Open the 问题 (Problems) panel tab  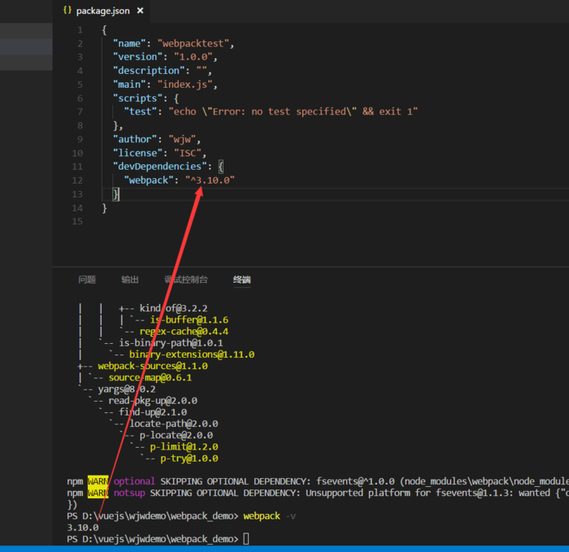(87, 280)
